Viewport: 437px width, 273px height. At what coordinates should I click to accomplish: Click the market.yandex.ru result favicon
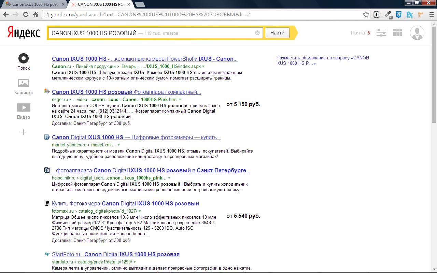coord(47,137)
